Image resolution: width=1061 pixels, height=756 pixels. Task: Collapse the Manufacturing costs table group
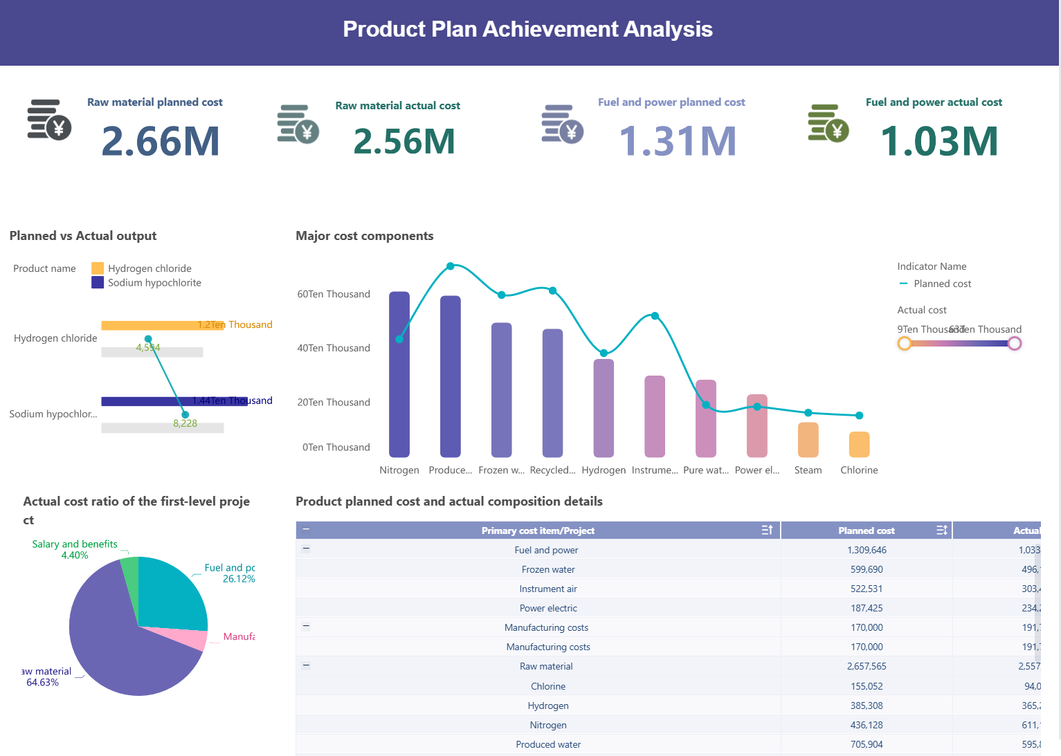[x=305, y=626]
